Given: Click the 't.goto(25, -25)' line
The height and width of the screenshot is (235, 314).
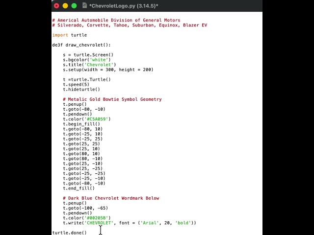Looking at the screenshot, I should [83, 168].
